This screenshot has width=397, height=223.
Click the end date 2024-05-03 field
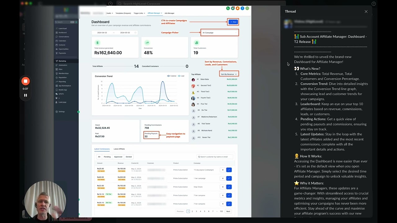[x=125, y=33]
